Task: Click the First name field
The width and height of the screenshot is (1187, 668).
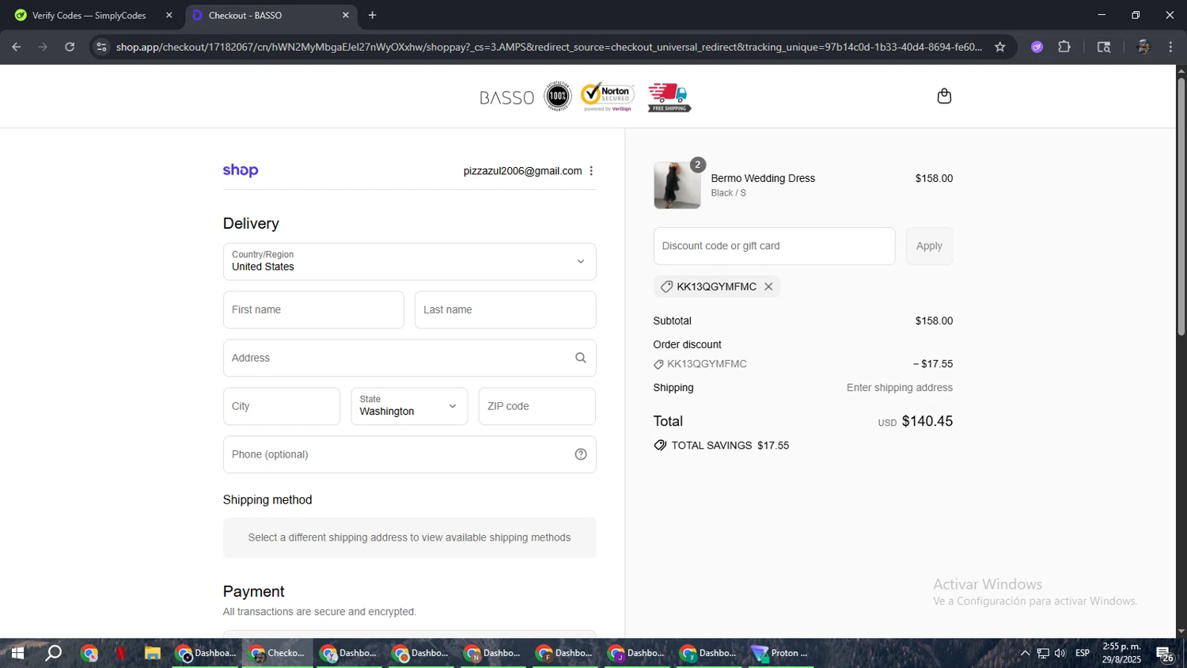Action: point(313,309)
